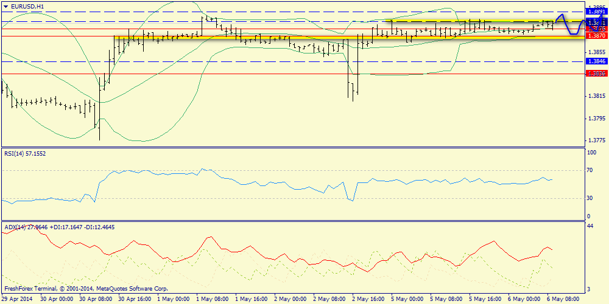Click the 30 Apr 16:00 time label
This screenshot has width=609, height=304.
[134, 299]
